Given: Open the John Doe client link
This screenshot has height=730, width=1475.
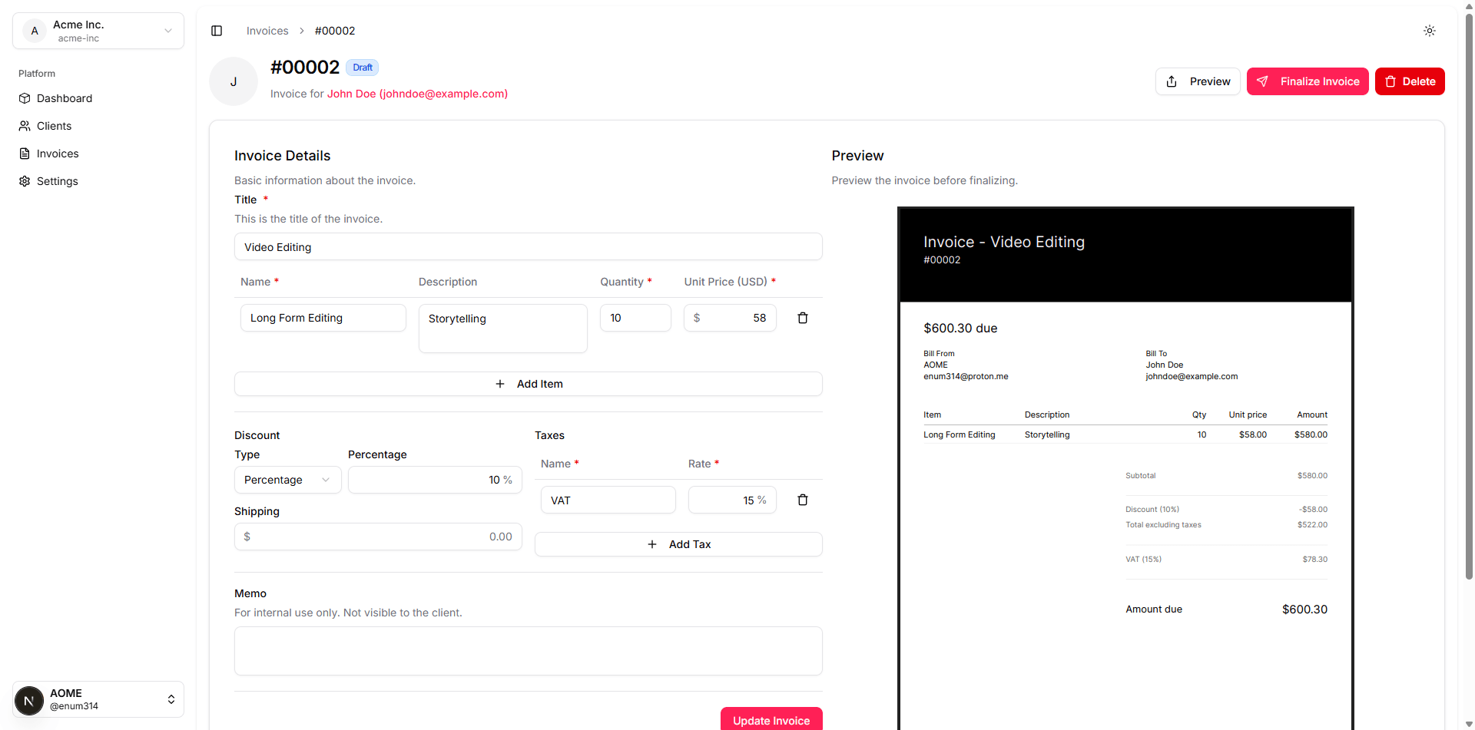Looking at the screenshot, I should point(417,94).
